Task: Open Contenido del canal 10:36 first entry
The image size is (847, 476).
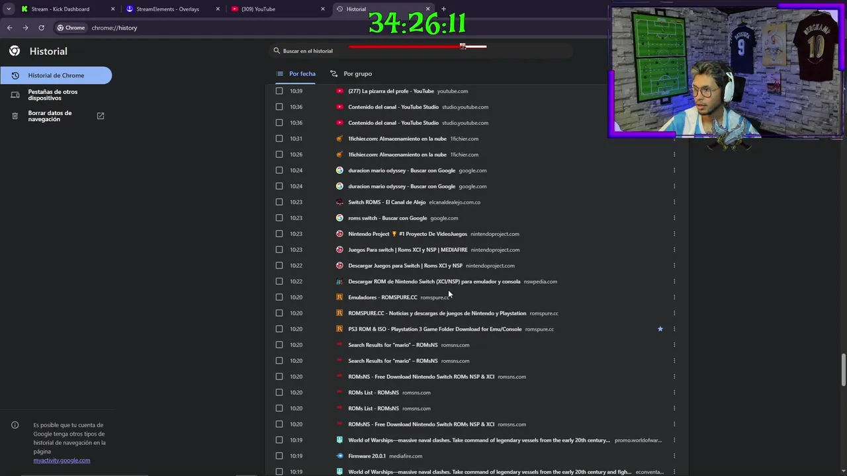Action: click(393, 107)
